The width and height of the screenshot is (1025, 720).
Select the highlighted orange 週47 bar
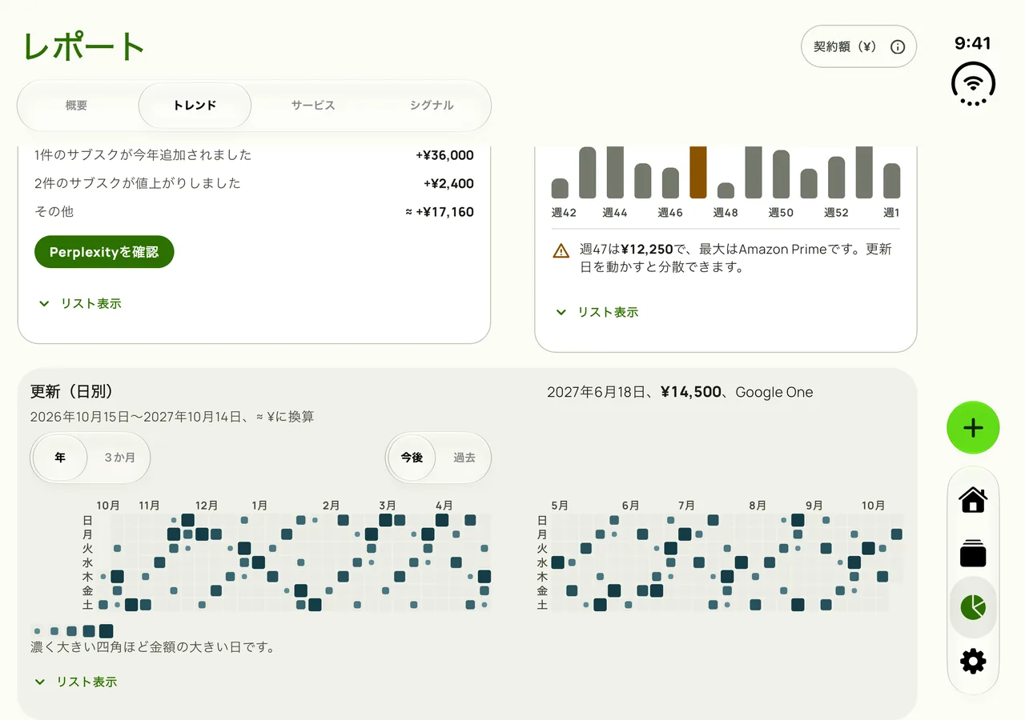[698, 172]
